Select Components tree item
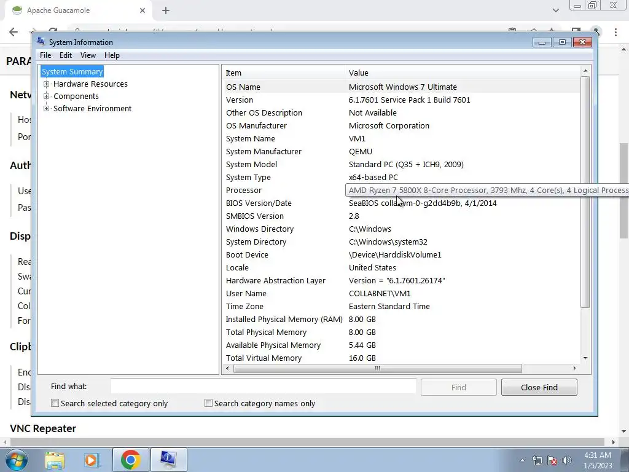 pyautogui.click(x=76, y=96)
